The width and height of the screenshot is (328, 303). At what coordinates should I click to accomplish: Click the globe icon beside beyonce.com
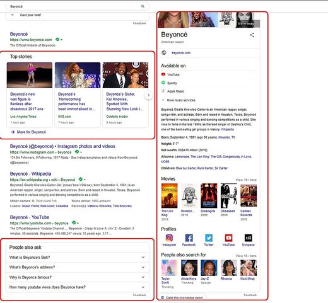tap(164, 53)
